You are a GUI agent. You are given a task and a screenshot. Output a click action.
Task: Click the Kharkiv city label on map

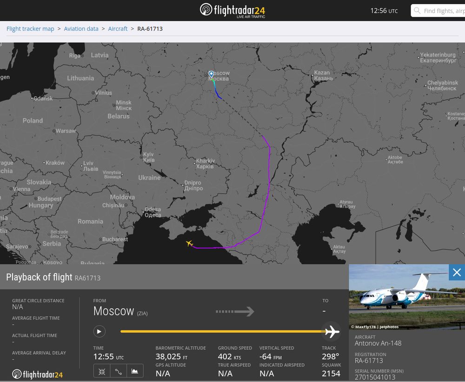pyautogui.click(x=205, y=163)
